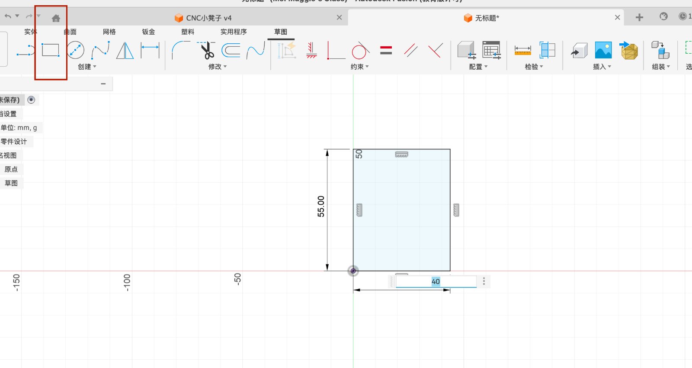Select the Trim scissors tool

pyautogui.click(x=207, y=50)
